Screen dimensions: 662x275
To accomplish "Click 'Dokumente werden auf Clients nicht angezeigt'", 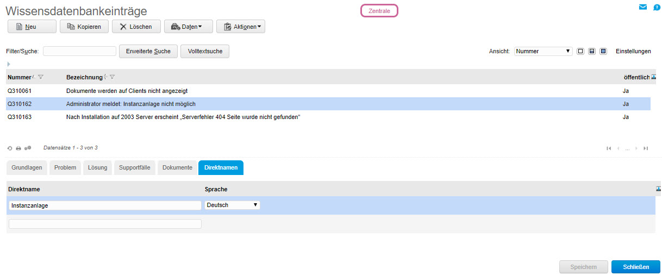I will click(127, 91).
